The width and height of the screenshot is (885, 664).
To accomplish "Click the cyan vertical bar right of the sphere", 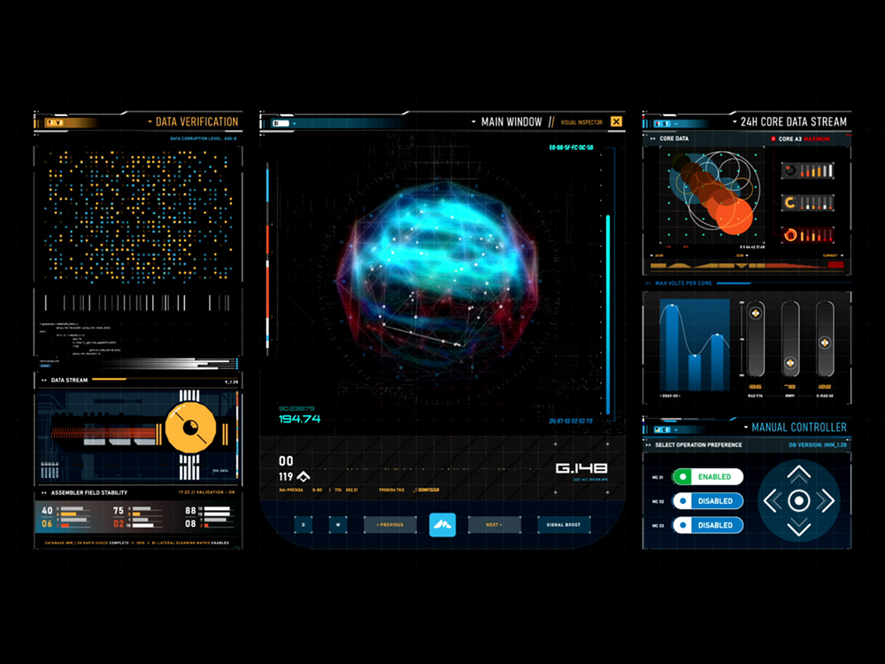I will point(608,314).
